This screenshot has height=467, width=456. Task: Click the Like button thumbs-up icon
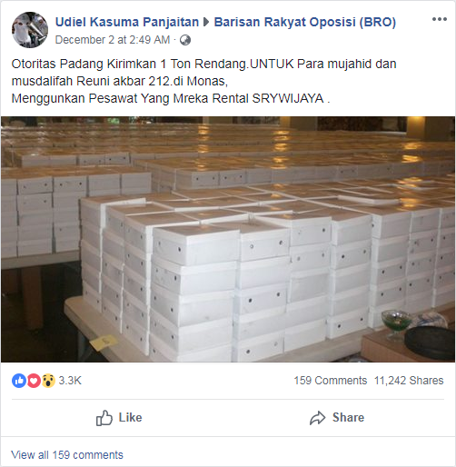pos(104,418)
